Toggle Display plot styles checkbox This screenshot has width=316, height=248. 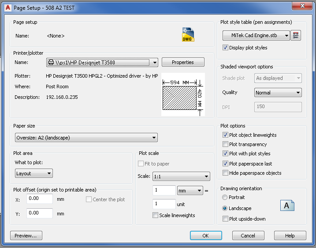(x=225, y=48)
